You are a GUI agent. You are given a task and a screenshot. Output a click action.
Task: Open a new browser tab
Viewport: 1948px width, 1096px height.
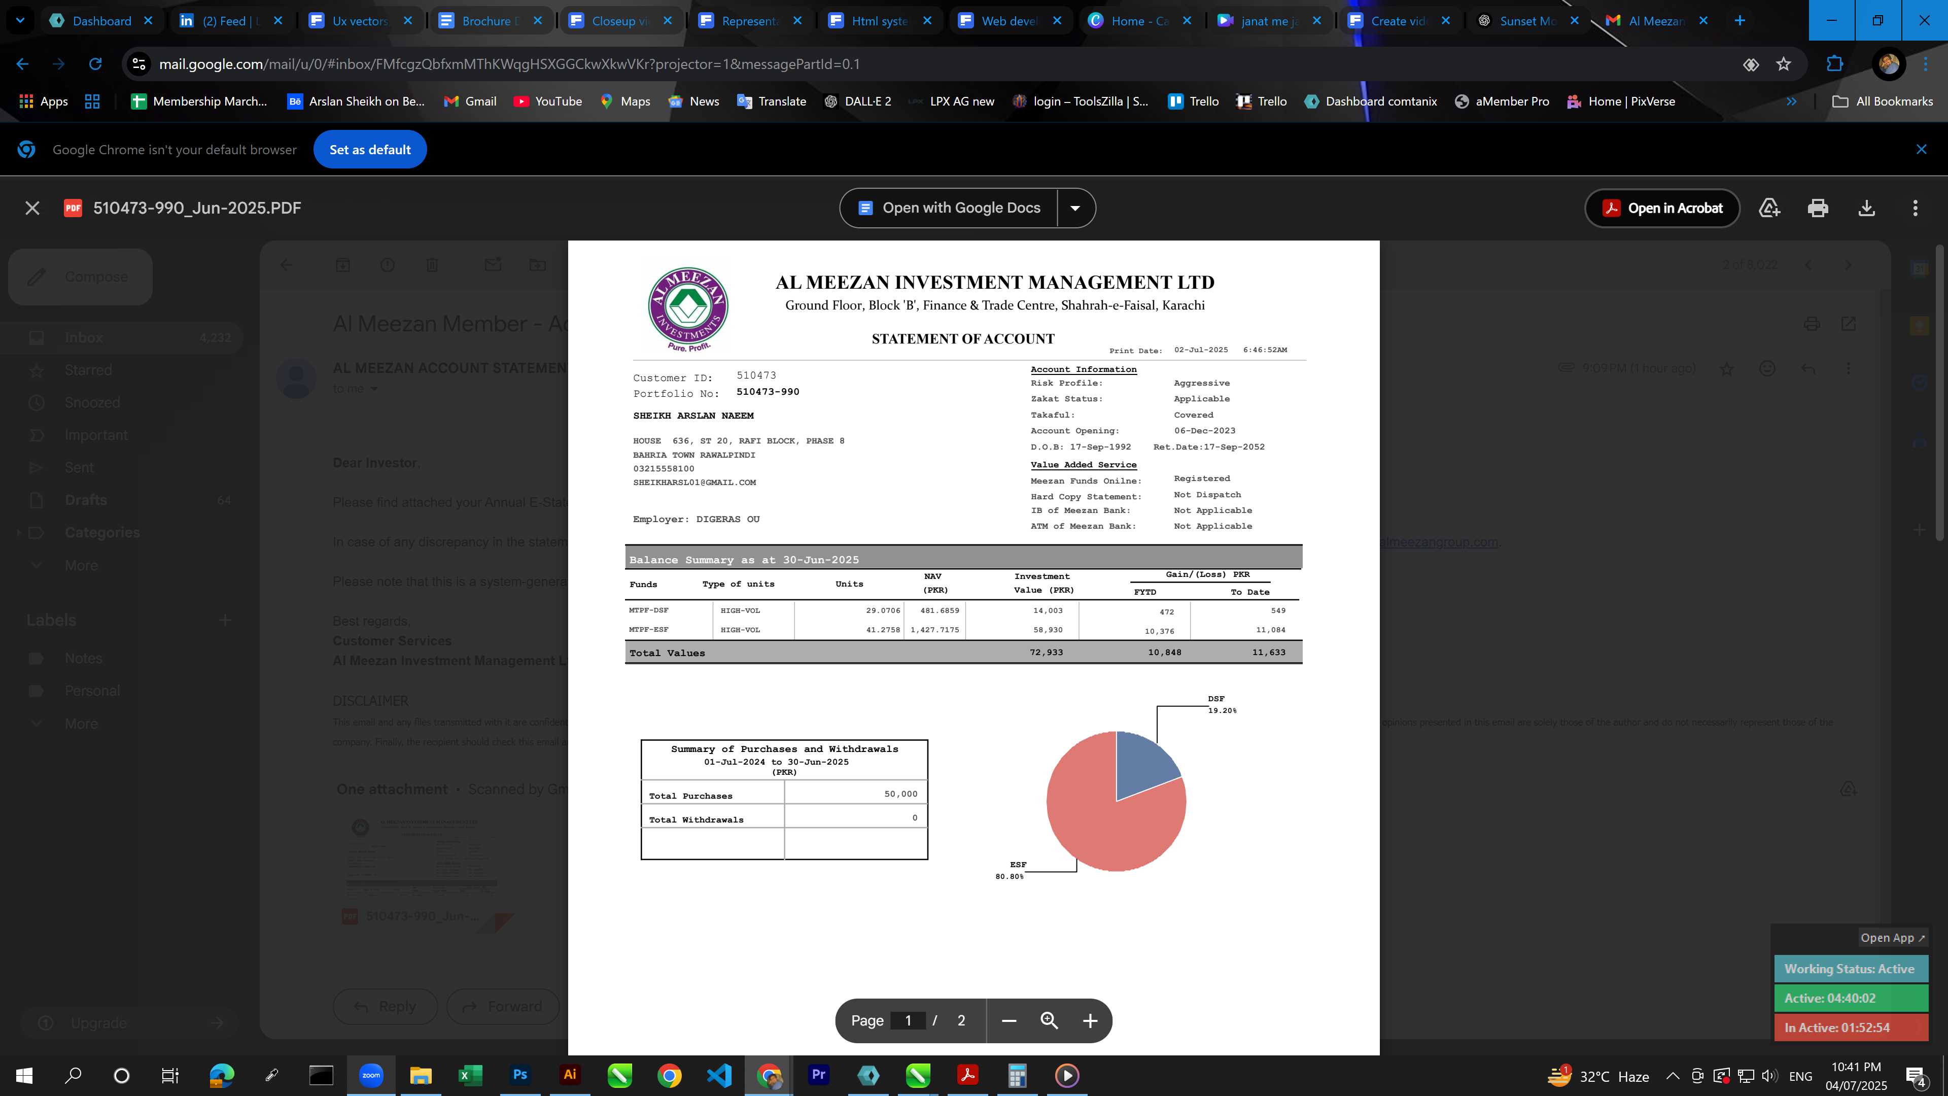pos(1740,20)
